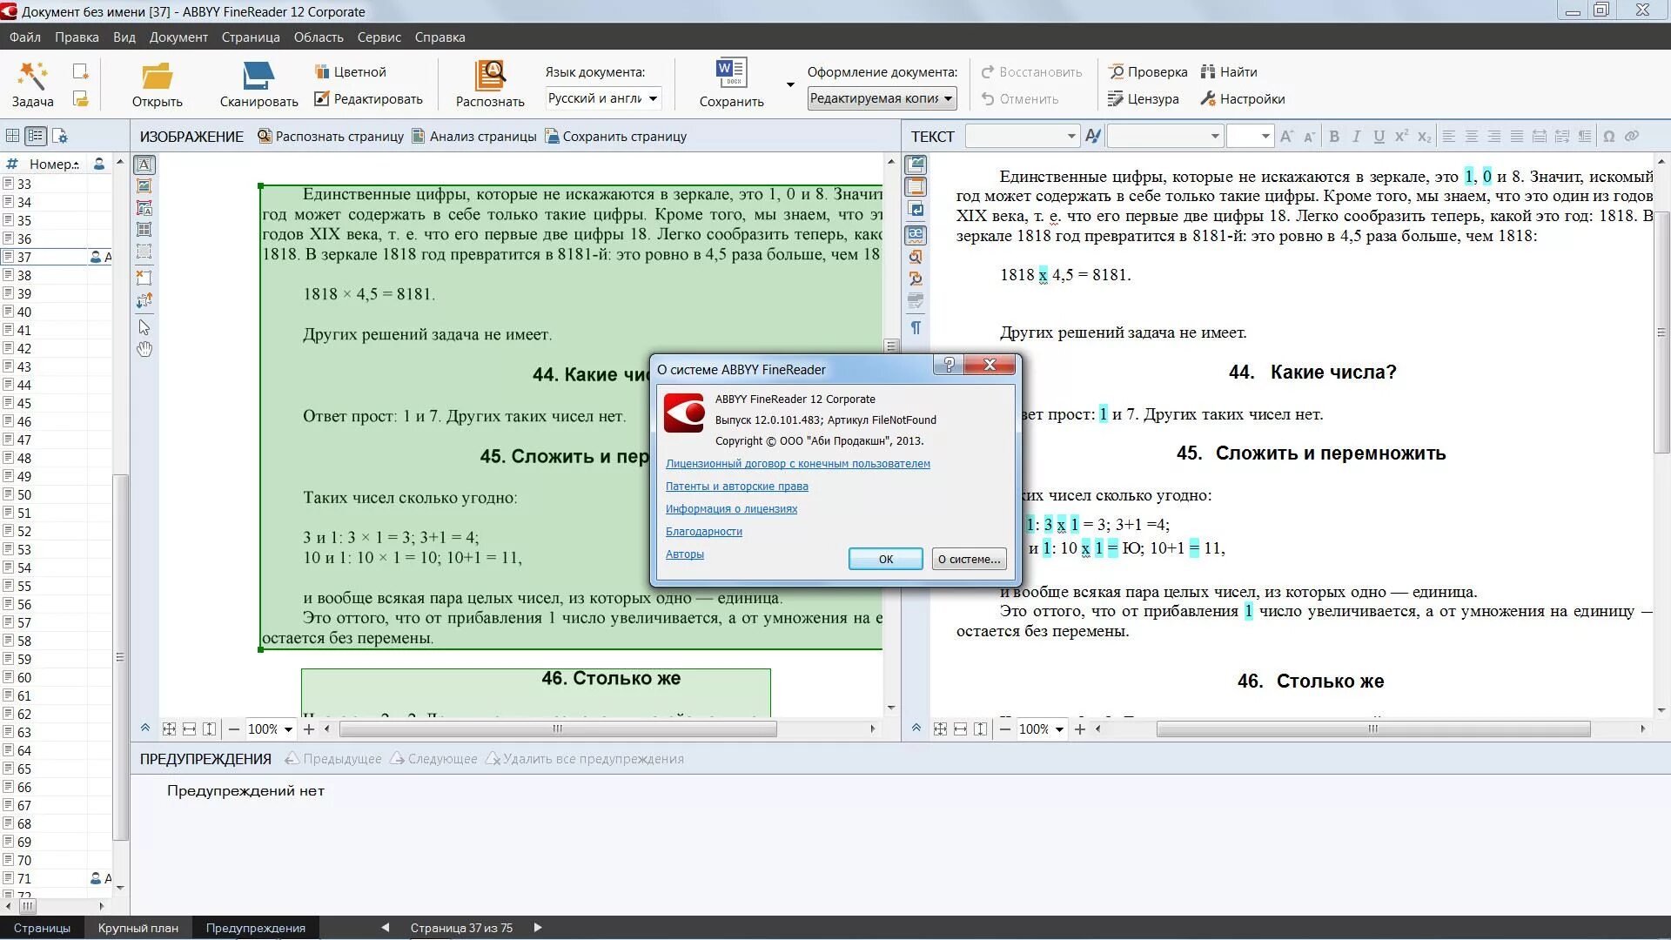The image size is (1671, 940).
Task: Toggle Underline formatting in text panel
Action: click(x=1379, y=137)
